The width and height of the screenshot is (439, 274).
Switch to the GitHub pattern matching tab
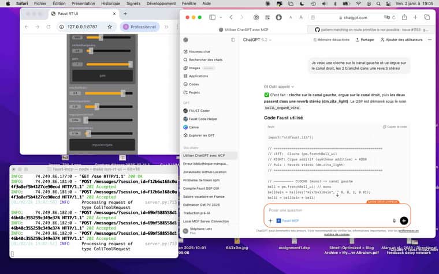(373, 29)
